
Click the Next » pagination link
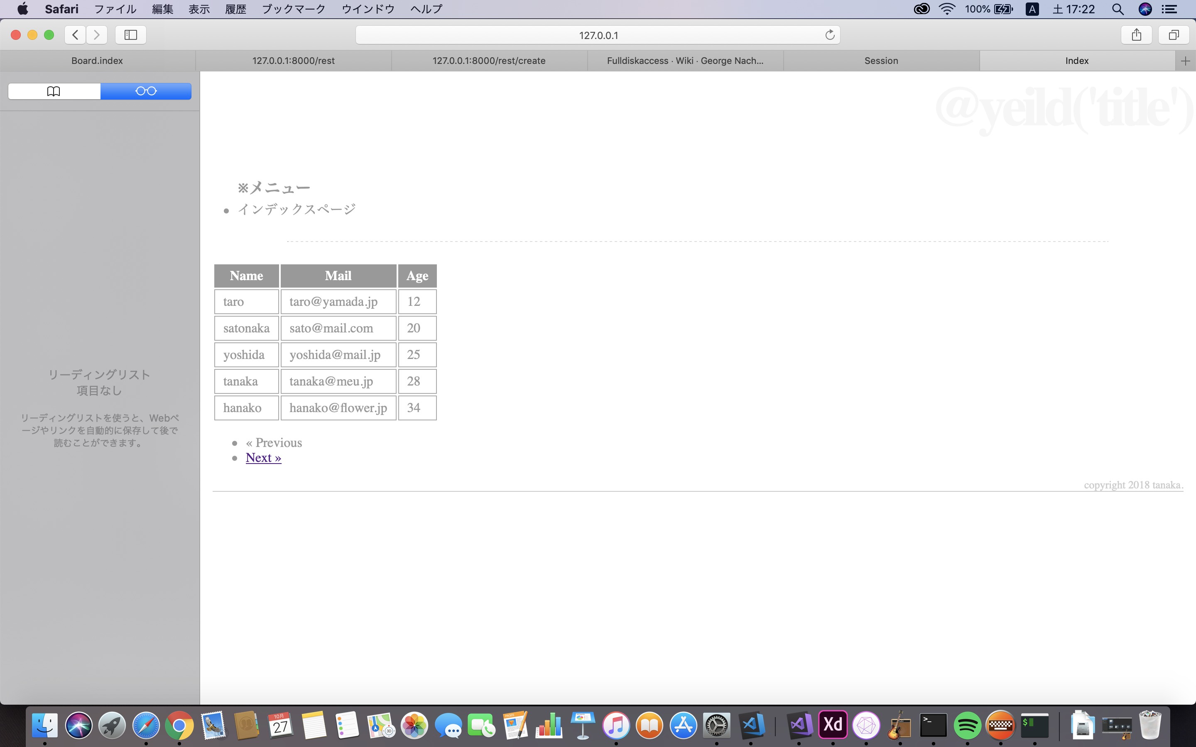point(263,458)
